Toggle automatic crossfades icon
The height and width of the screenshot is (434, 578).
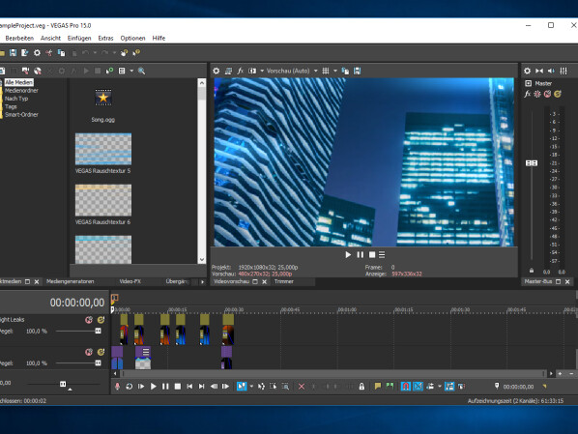pyautogui.click(x=418, y=387)
